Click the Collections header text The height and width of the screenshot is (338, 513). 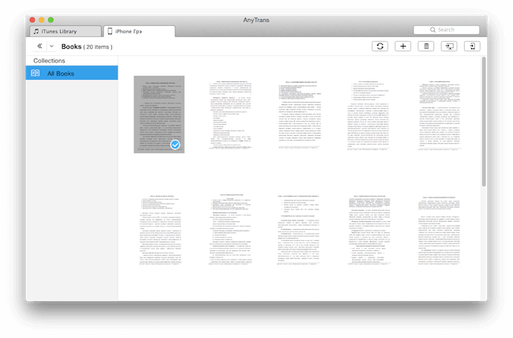tap(49, 61)
